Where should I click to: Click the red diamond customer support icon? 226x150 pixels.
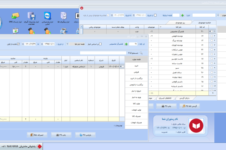tap(39, 146)
